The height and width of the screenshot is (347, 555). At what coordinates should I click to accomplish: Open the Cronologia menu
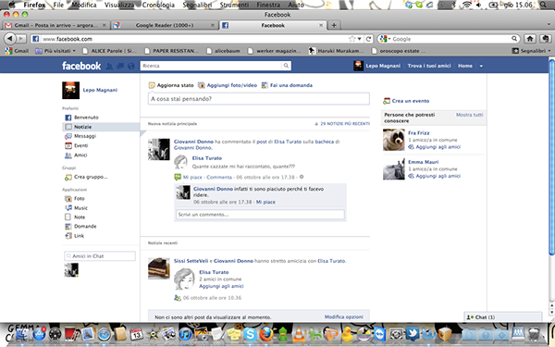[x=158, y=5]
